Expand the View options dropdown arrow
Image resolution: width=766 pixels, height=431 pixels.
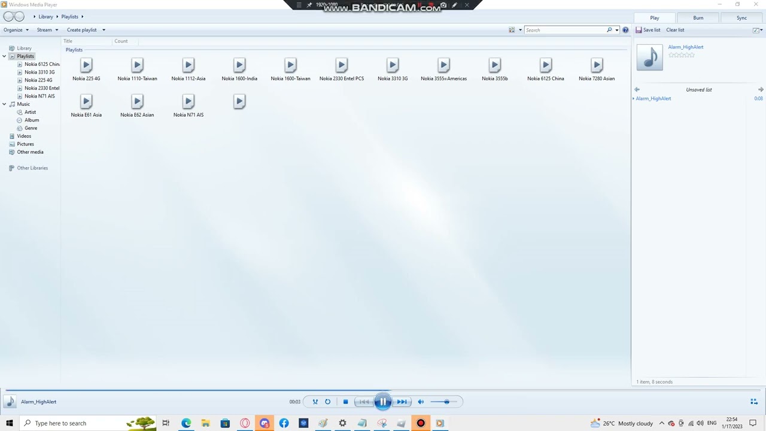coord(520,30)
